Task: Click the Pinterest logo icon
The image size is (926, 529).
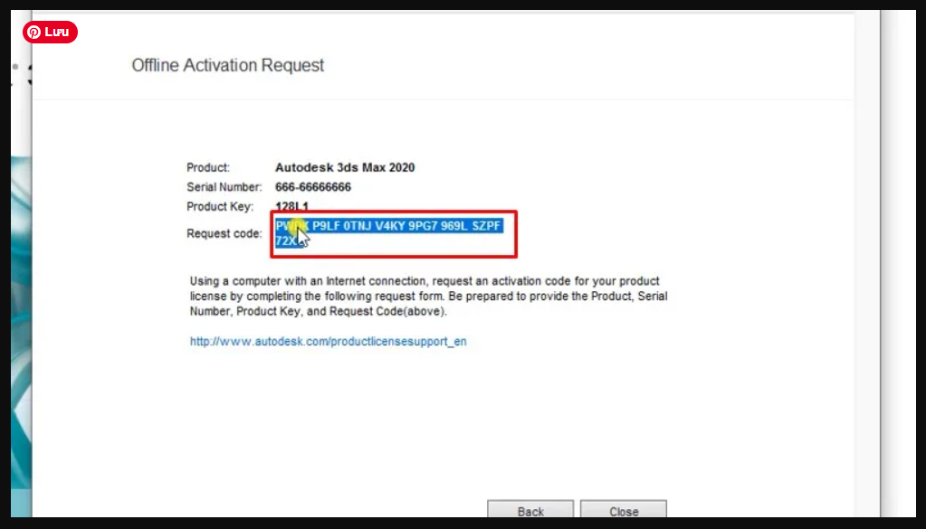Action: (x=33, y=33)
